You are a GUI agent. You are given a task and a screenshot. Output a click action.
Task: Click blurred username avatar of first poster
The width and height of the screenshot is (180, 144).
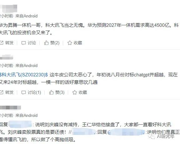(9, 8)
